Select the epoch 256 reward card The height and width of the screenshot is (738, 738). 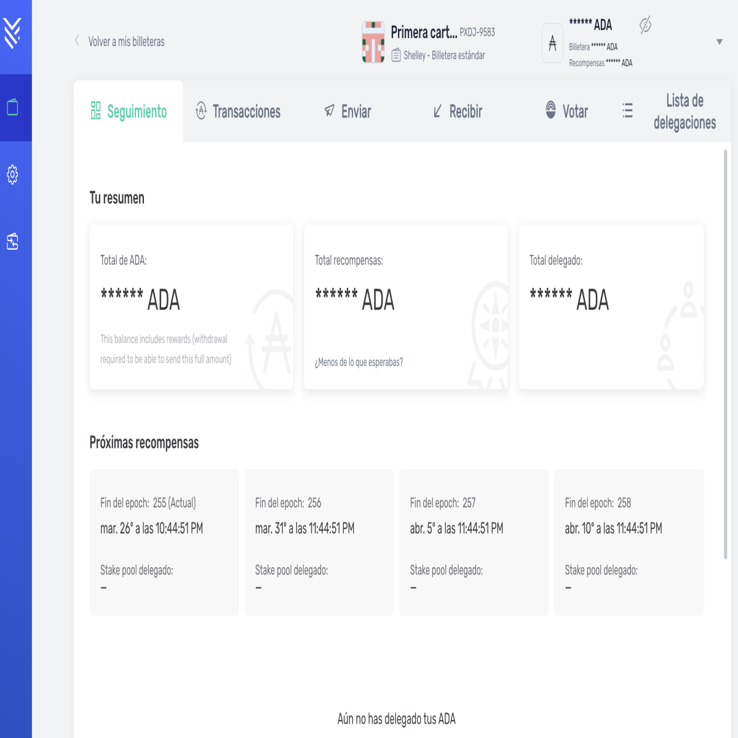coord(319,542)
